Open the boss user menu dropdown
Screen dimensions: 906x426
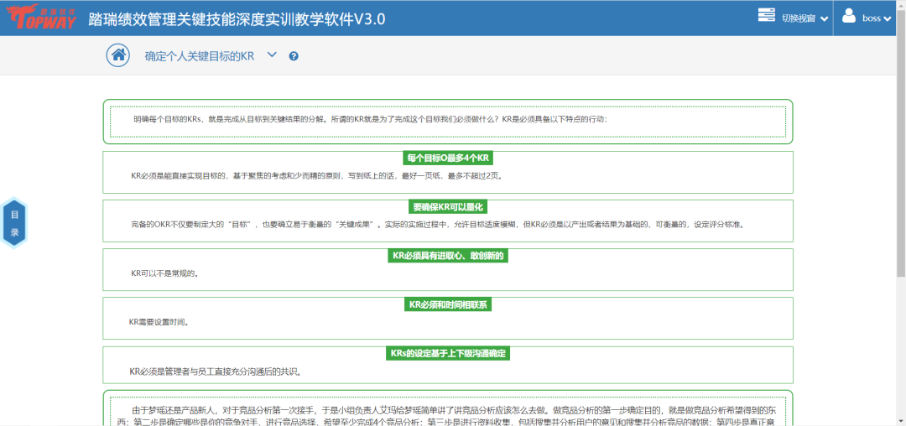877,18
